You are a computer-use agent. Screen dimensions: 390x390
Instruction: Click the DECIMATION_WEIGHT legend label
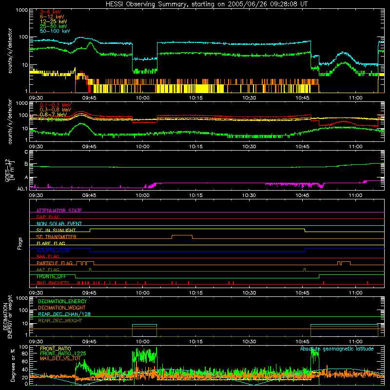point(62,308)
